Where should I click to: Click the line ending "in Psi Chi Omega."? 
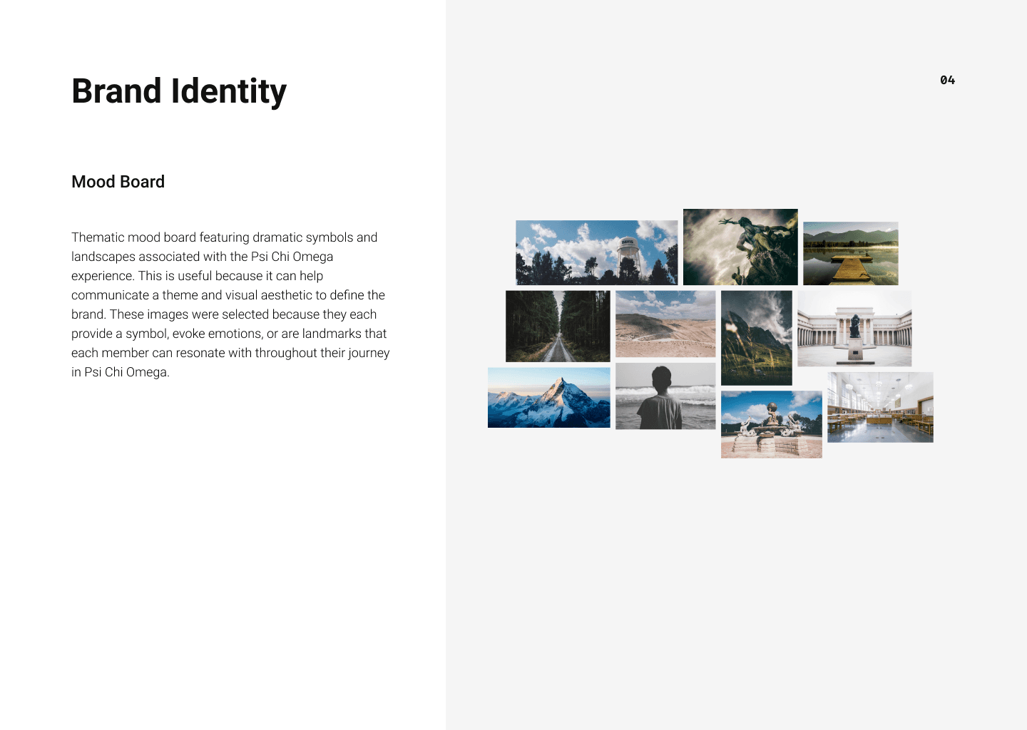coord(121,372)
